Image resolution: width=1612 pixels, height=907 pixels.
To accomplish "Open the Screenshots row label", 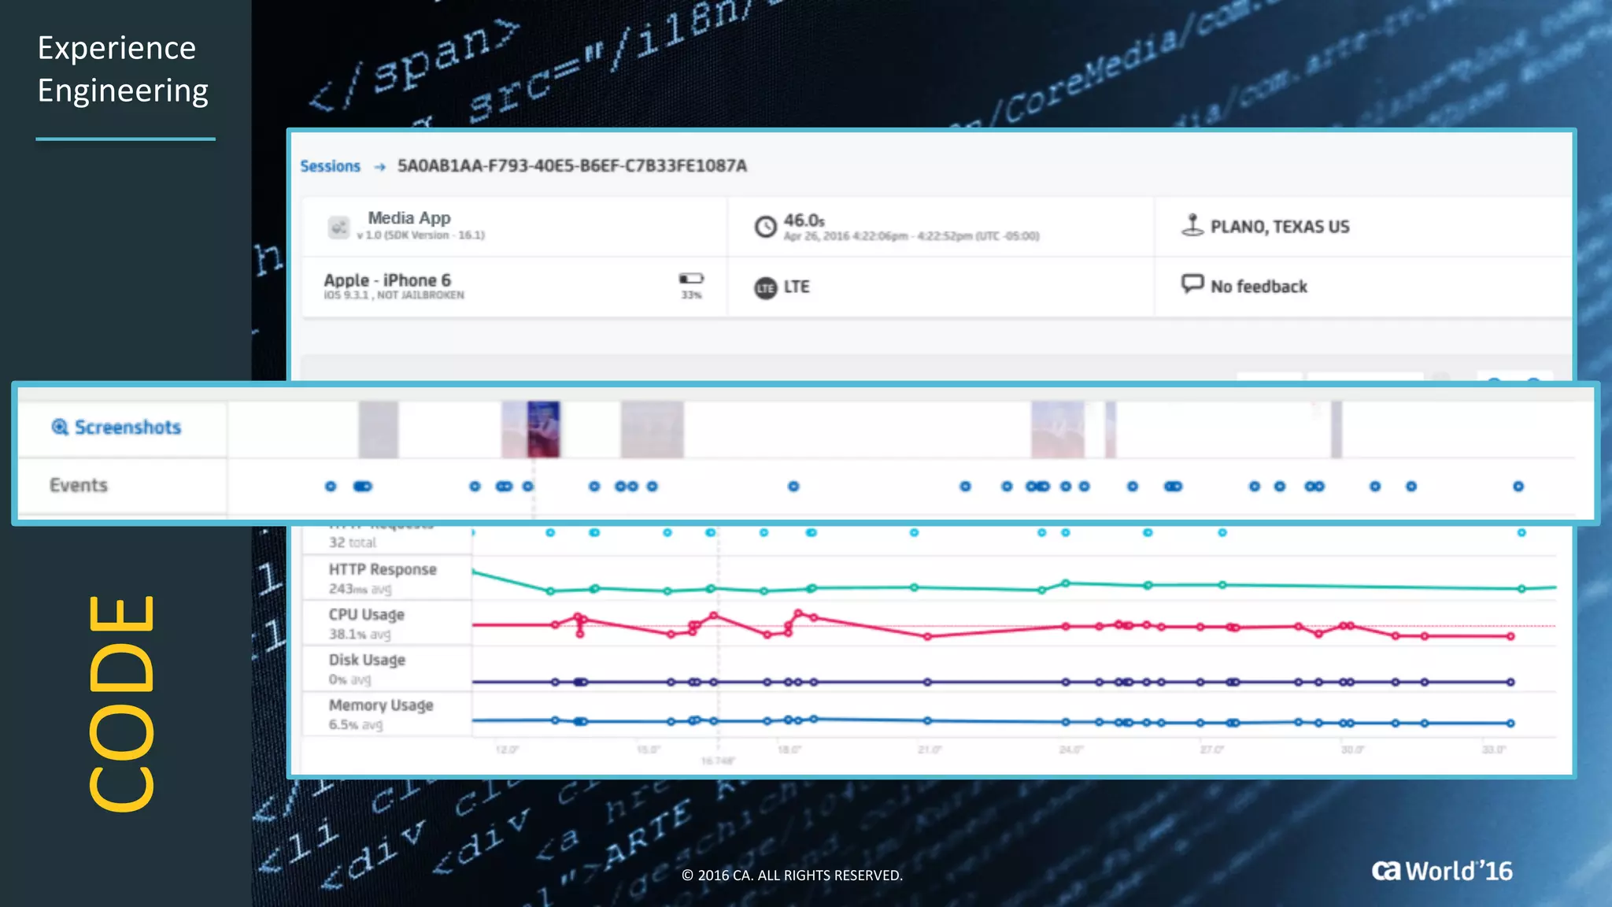I will (x=128, y=427).
